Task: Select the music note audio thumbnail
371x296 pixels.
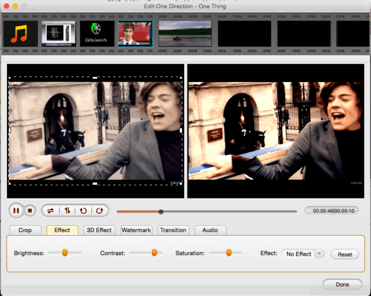Action: [x=21, y=34]
